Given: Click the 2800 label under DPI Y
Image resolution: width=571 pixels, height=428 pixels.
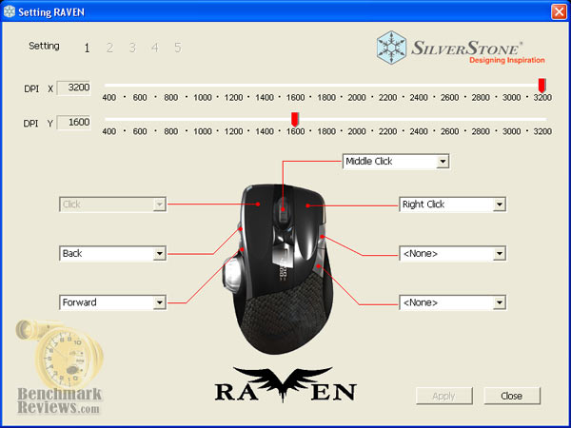Looking at the screenshot, I should pos(481,131).
